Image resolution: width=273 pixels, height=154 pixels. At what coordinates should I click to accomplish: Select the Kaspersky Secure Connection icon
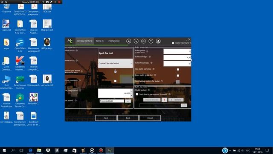click(20, 100)
